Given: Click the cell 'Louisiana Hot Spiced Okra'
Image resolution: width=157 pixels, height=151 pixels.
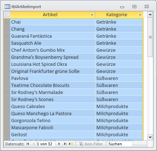Looking at the screenshot, I should (53, 64).
